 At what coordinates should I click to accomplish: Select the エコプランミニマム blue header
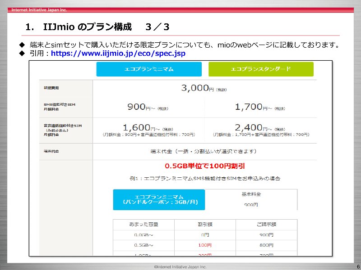149,69
